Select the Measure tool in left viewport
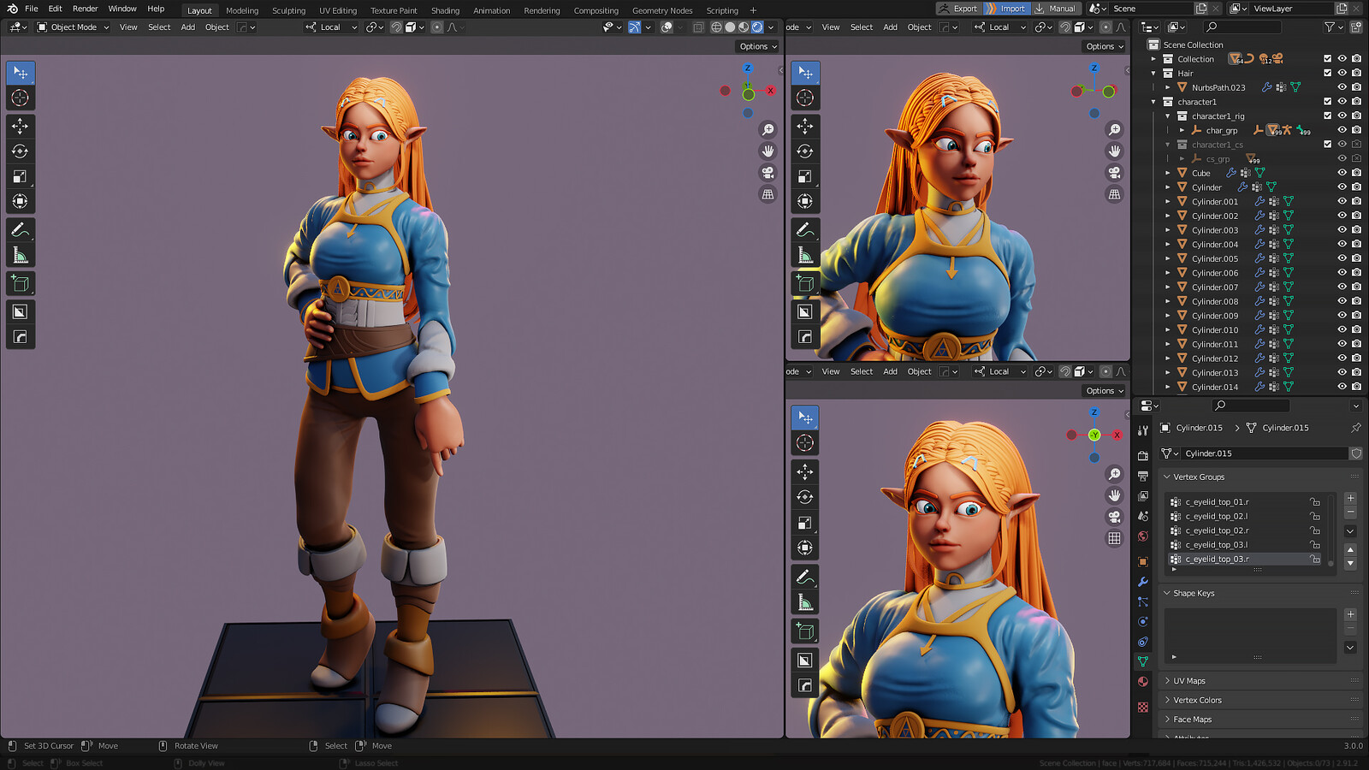The width and height of the screenshot is (1369, 770). [x=20, y=255]
